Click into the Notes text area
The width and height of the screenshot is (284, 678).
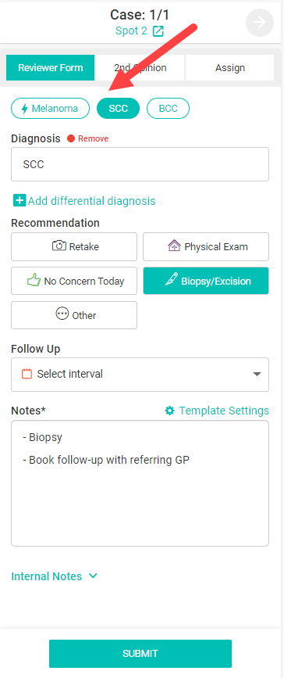point(140,483)
